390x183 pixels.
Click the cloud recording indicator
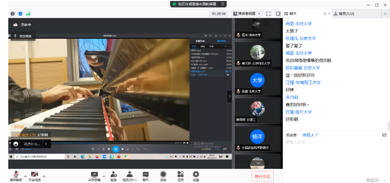16,25
